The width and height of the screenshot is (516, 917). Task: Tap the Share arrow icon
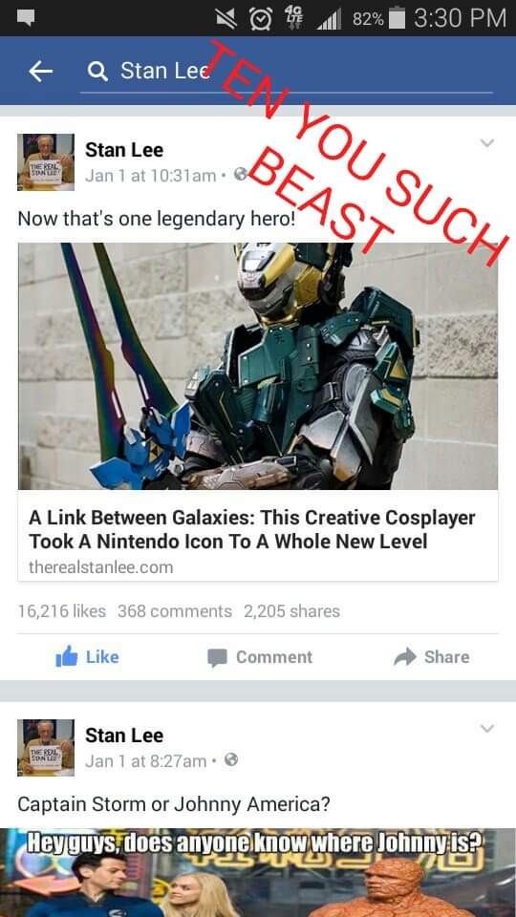[405, 657]
